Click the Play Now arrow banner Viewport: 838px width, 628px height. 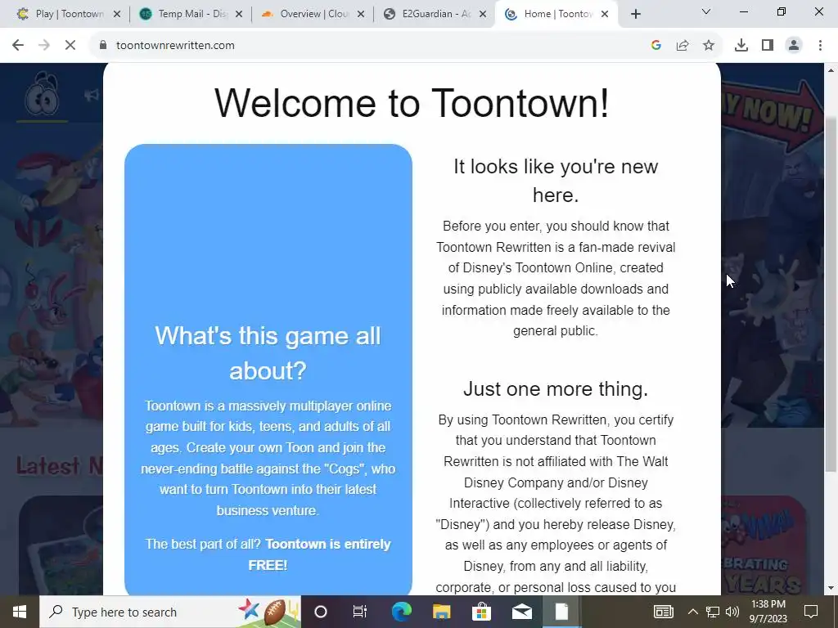(773, 114)
